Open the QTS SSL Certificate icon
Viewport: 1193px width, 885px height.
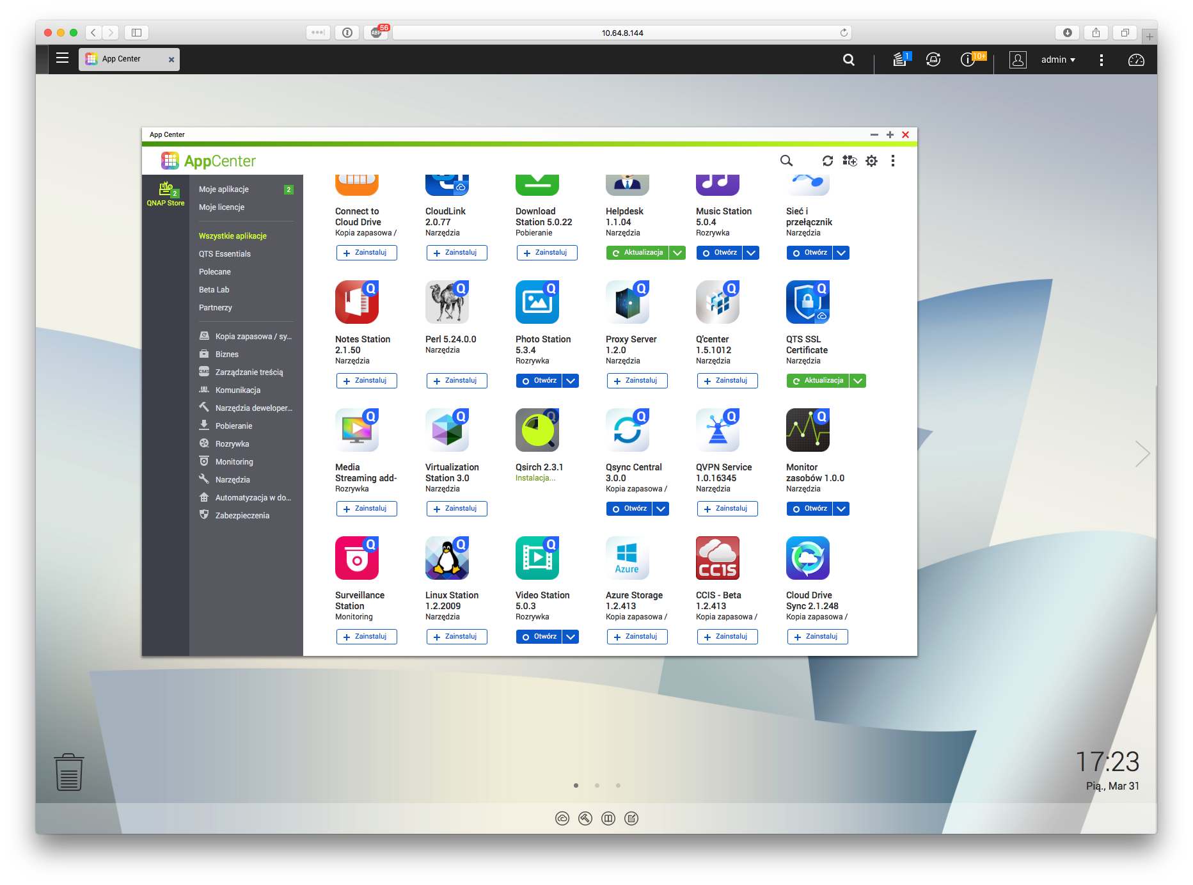808,302
